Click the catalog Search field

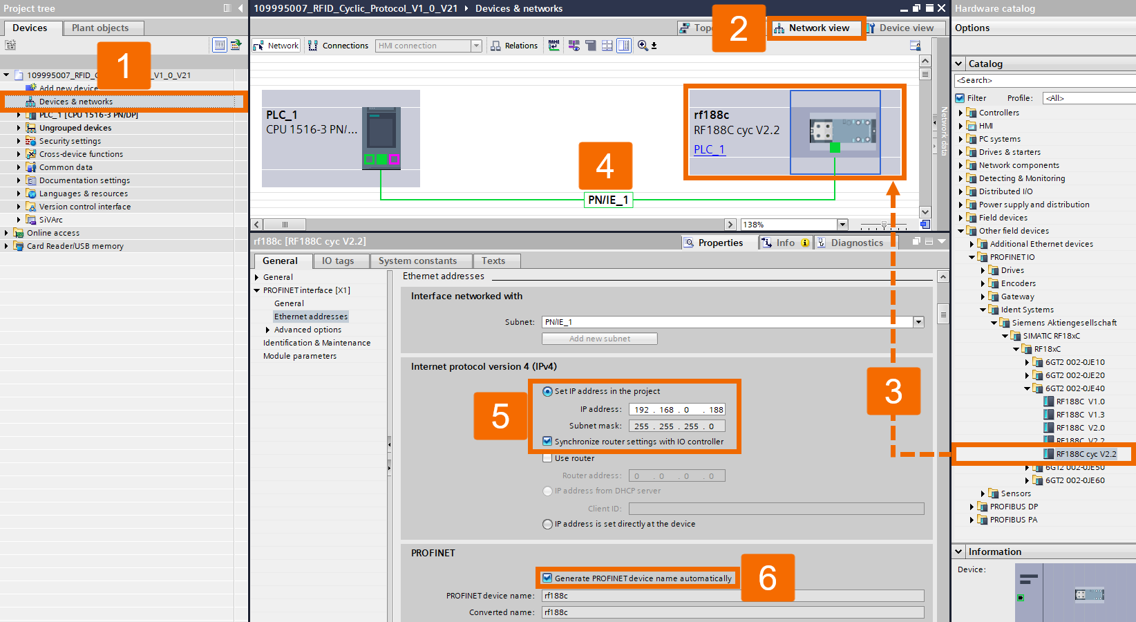pos(1045,81)
